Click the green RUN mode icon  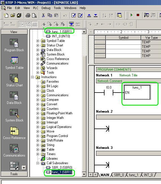coord(132,15)
